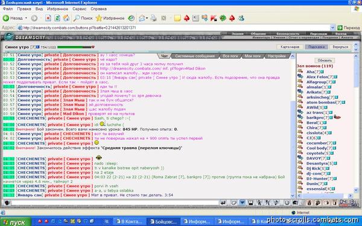Switch to the Системные сообщения tab
Screen dimensions: 362x226
[195, 56]
